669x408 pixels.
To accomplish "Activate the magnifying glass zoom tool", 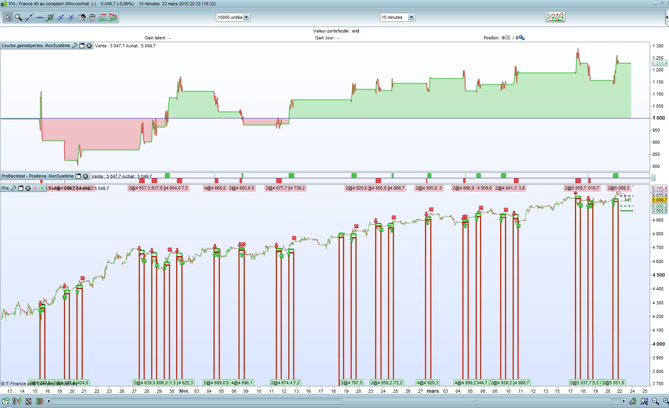I will point(18,17).
